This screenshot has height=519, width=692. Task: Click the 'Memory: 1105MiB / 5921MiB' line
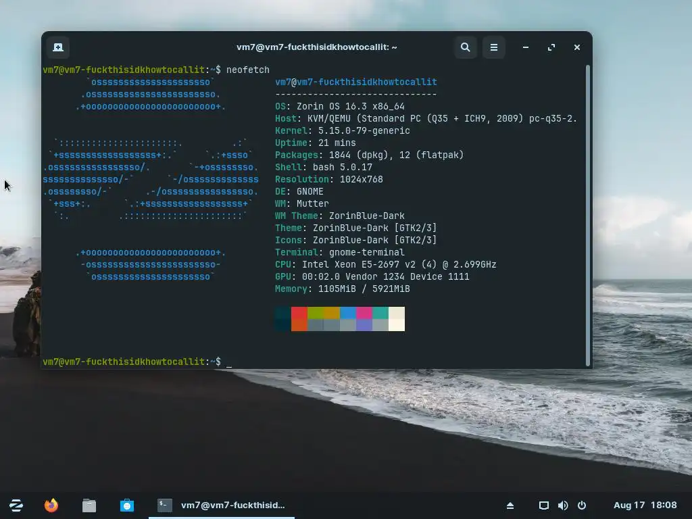click(x=343, y=289)
